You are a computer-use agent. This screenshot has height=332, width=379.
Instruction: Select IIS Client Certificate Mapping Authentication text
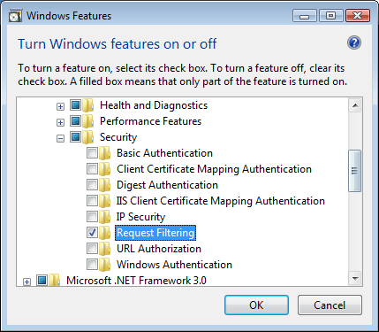tap(221, 201)
